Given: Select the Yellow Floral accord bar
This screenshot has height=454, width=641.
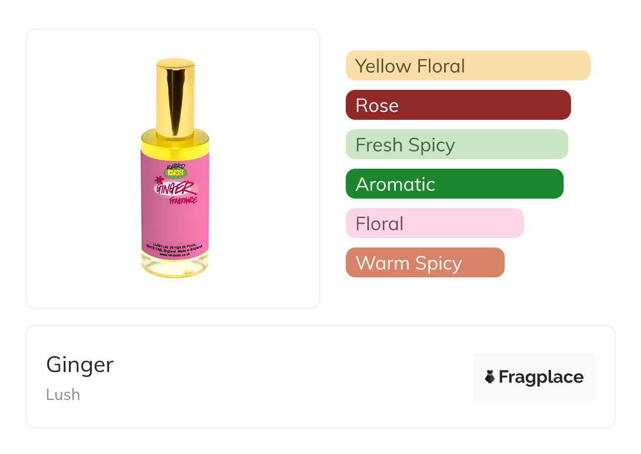Looking at the screenshot, I should [467, 66].
